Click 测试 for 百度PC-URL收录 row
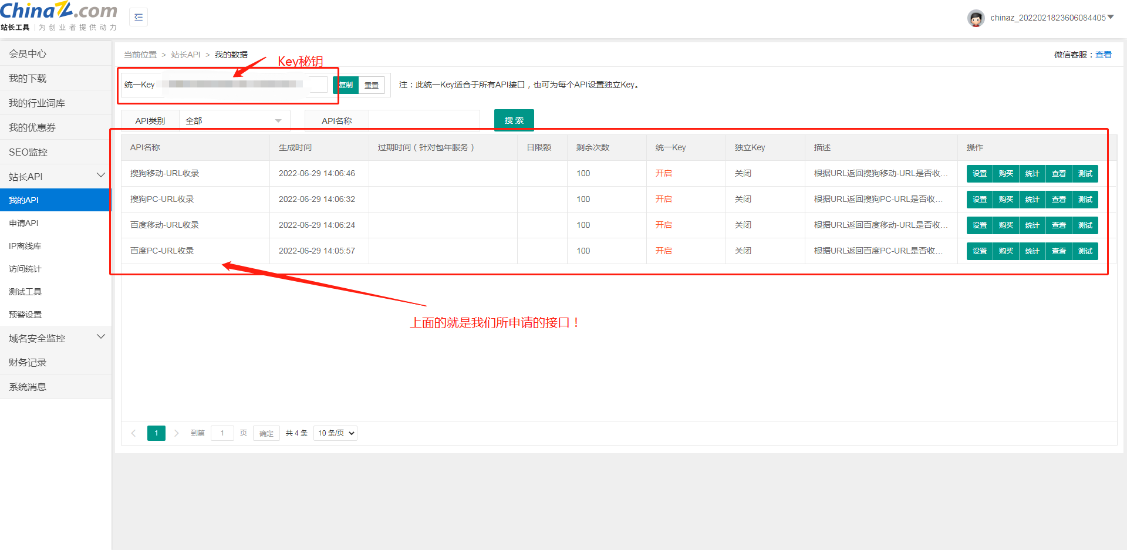1127x550 pixels. pos(1085,251)
